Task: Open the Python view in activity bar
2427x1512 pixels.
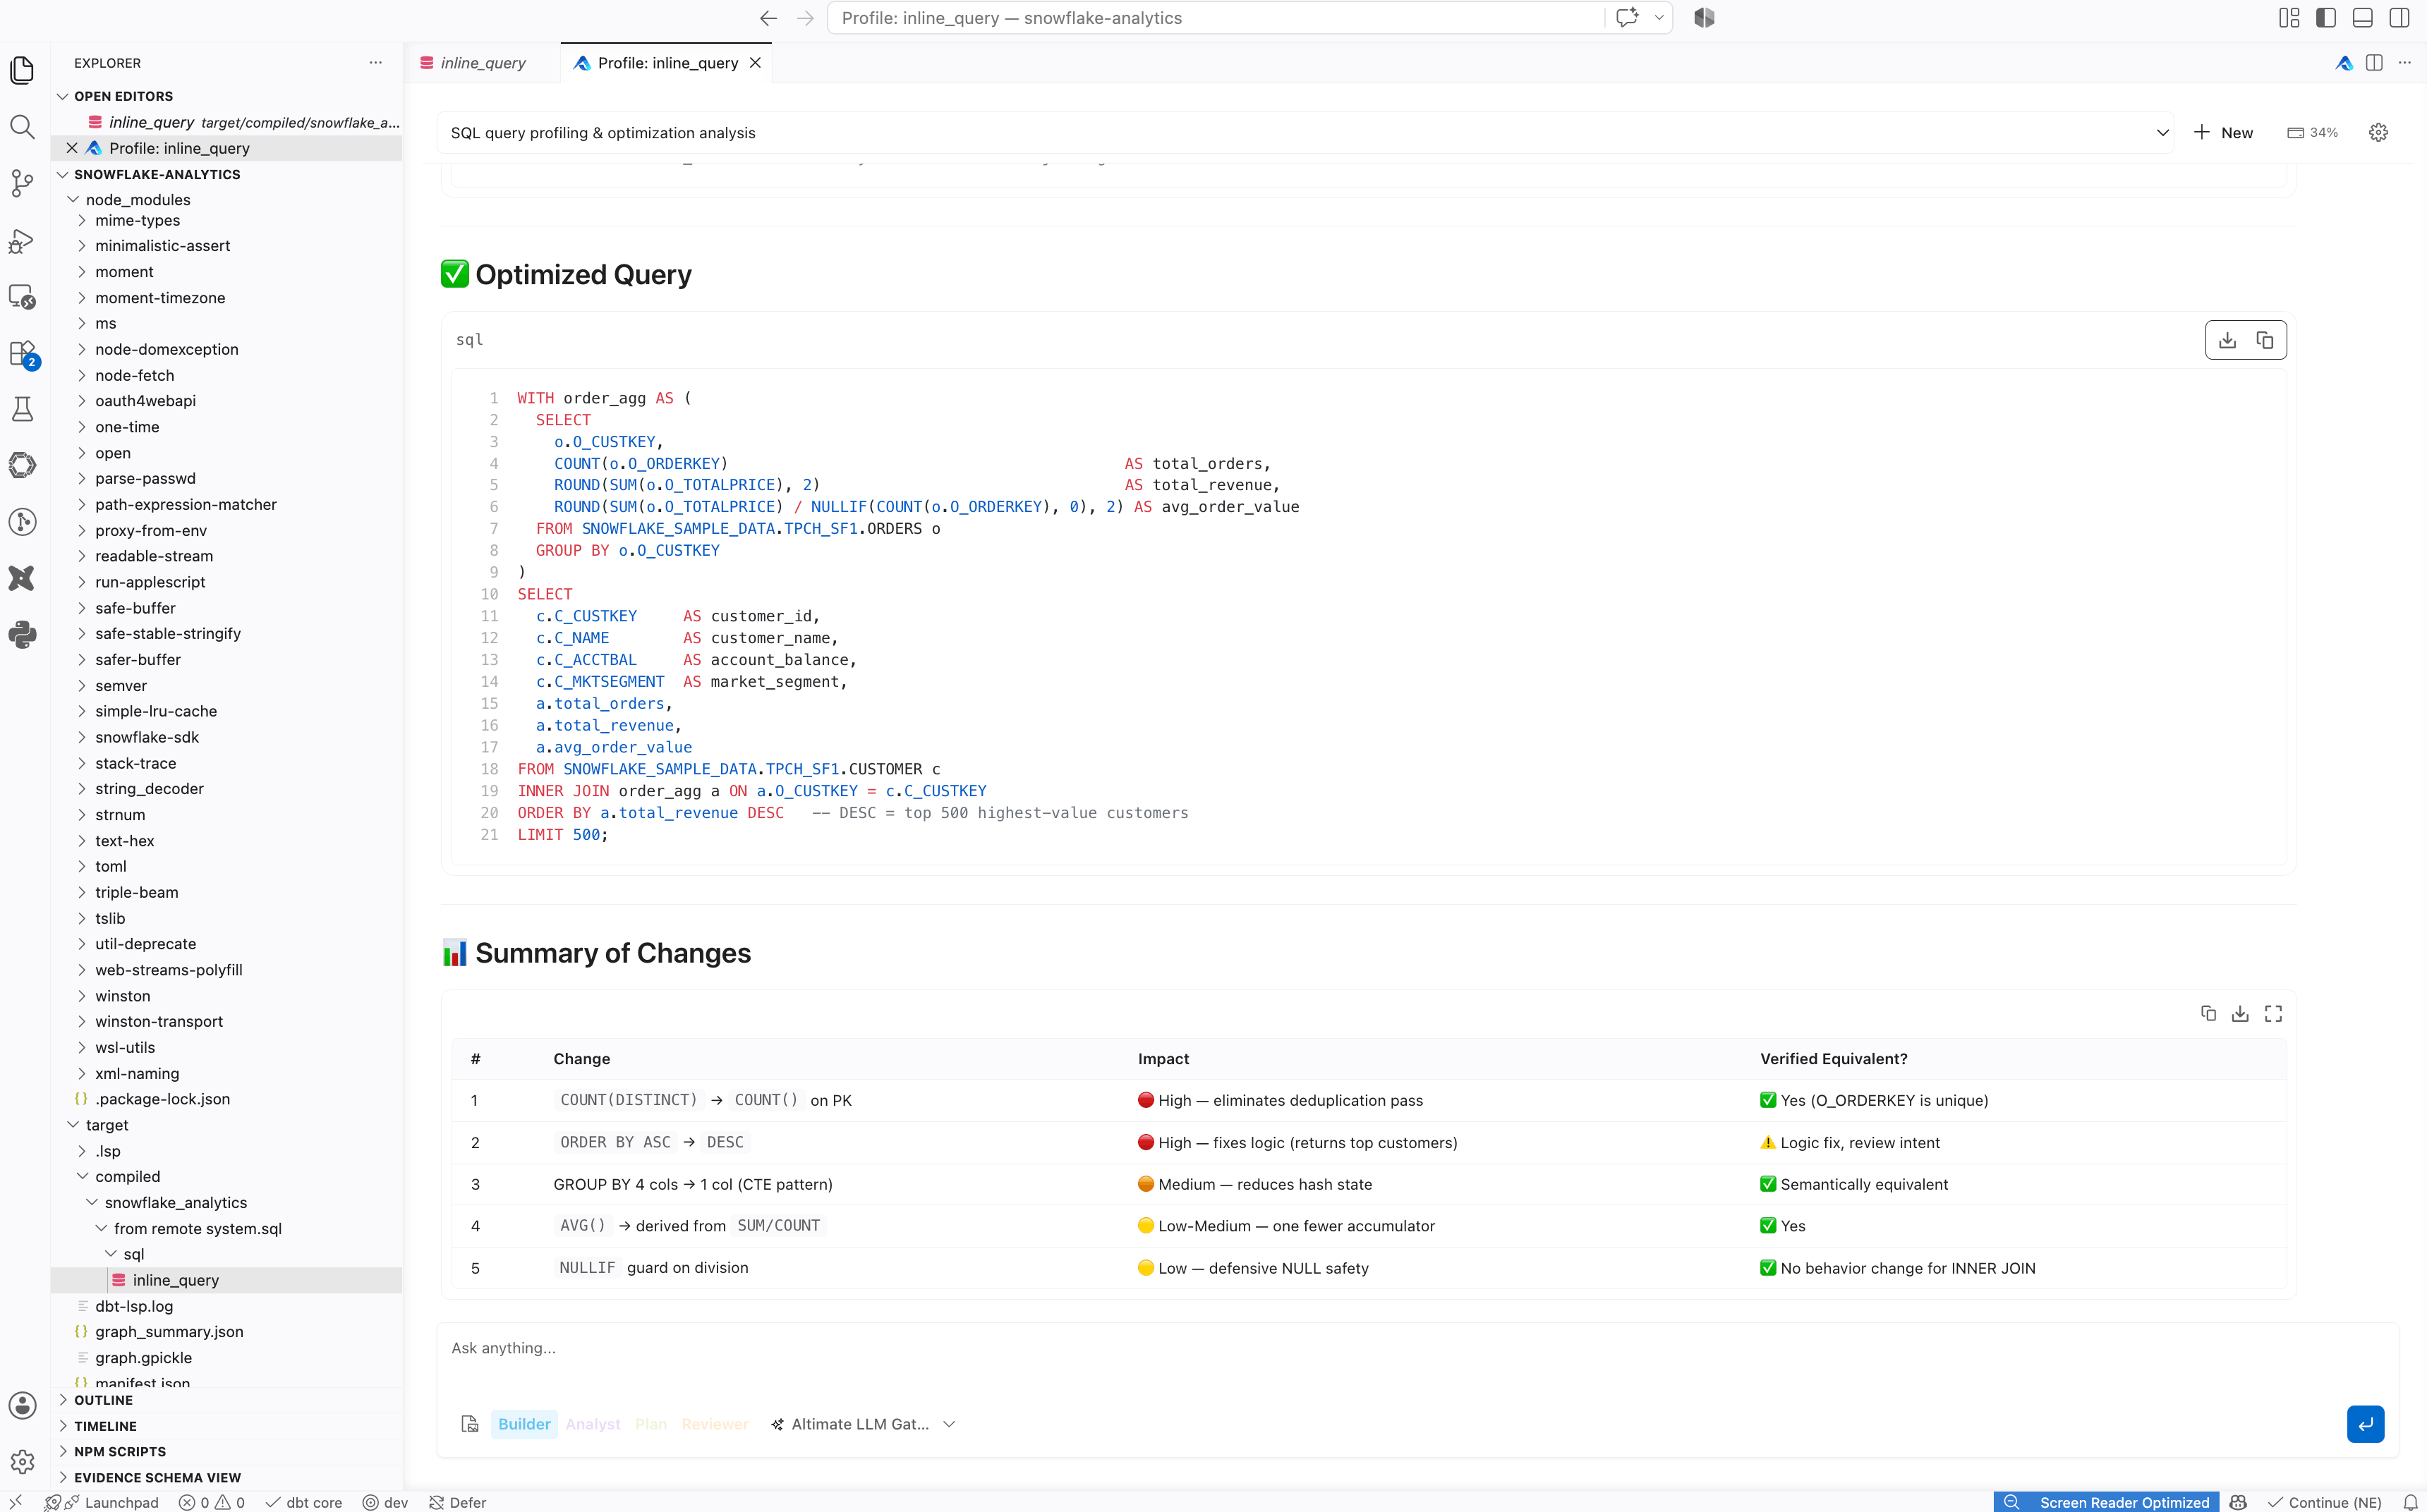Action: coord(22,634)
